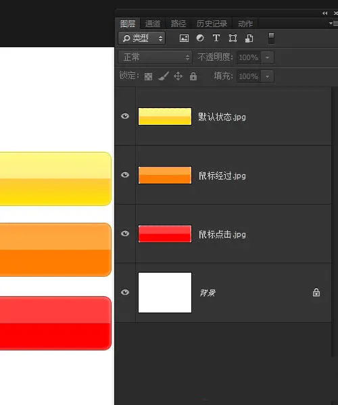The width and height of the screenshot is (338, 405).
Task: Select the 鼠标经过.jpg layer thumbnail
Action: click(x=165, y=175)
